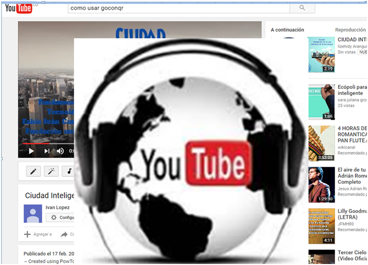Image resolution: width=368 pixels, height=265 pixels.
Task: Click the 'A continuación' heading
Action: click(287, 30)
